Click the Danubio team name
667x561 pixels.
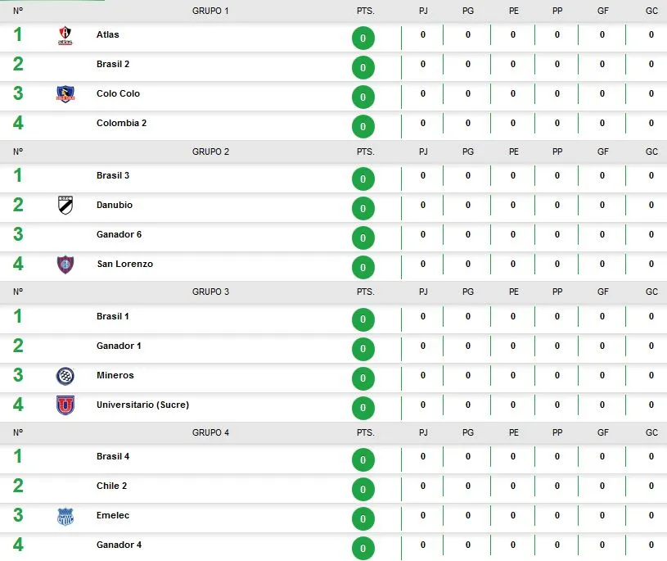point(114,205)
